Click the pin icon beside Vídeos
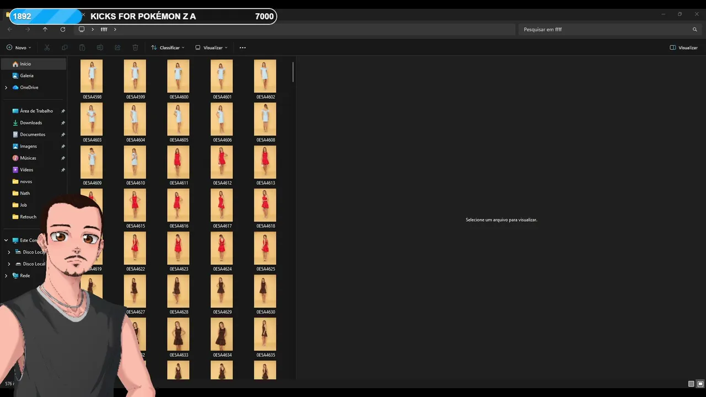 (63, 170)
